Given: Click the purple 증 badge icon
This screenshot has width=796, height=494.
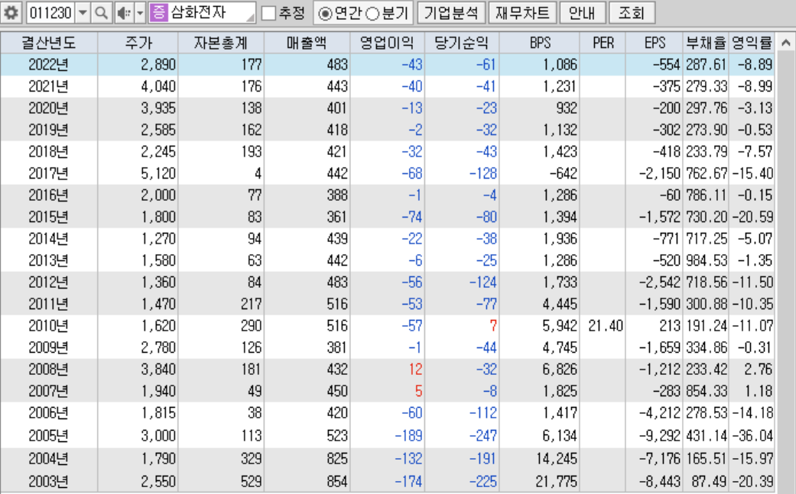Looking at the screenshot, I should [x=158, y=13].
